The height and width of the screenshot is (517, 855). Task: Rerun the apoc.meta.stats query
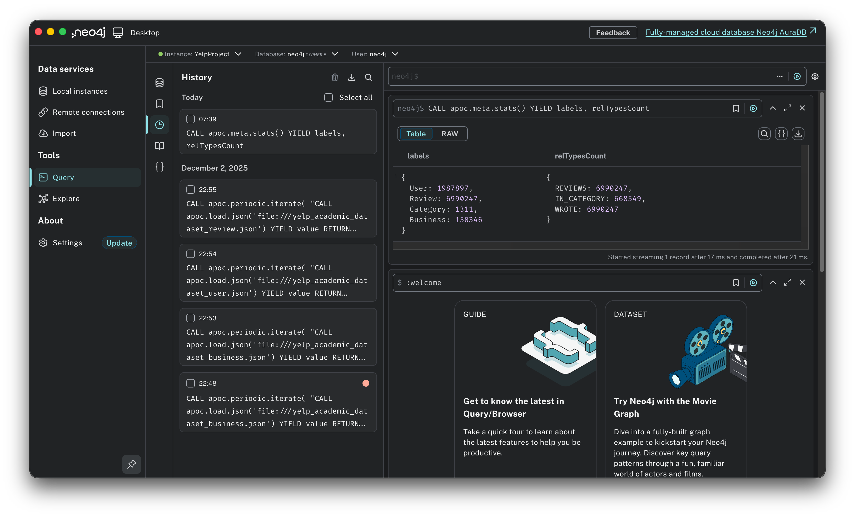(753, 109)
